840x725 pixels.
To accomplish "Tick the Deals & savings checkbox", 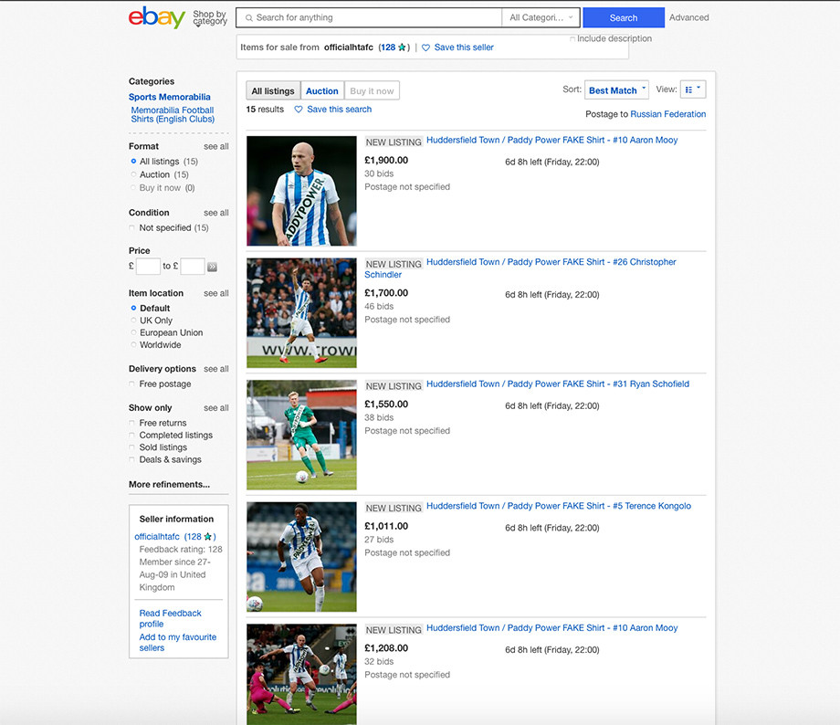I will click(131, 460).
